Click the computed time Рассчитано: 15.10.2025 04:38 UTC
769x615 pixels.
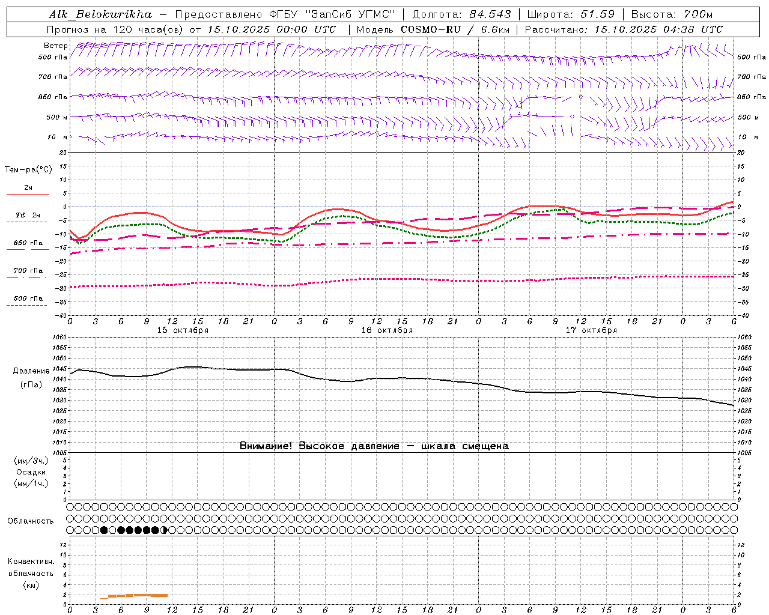[x=624, y=29]
